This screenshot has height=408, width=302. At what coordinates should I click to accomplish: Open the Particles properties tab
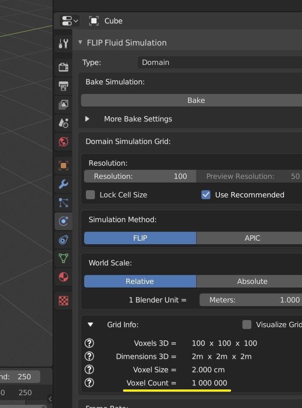coord(63,203)
